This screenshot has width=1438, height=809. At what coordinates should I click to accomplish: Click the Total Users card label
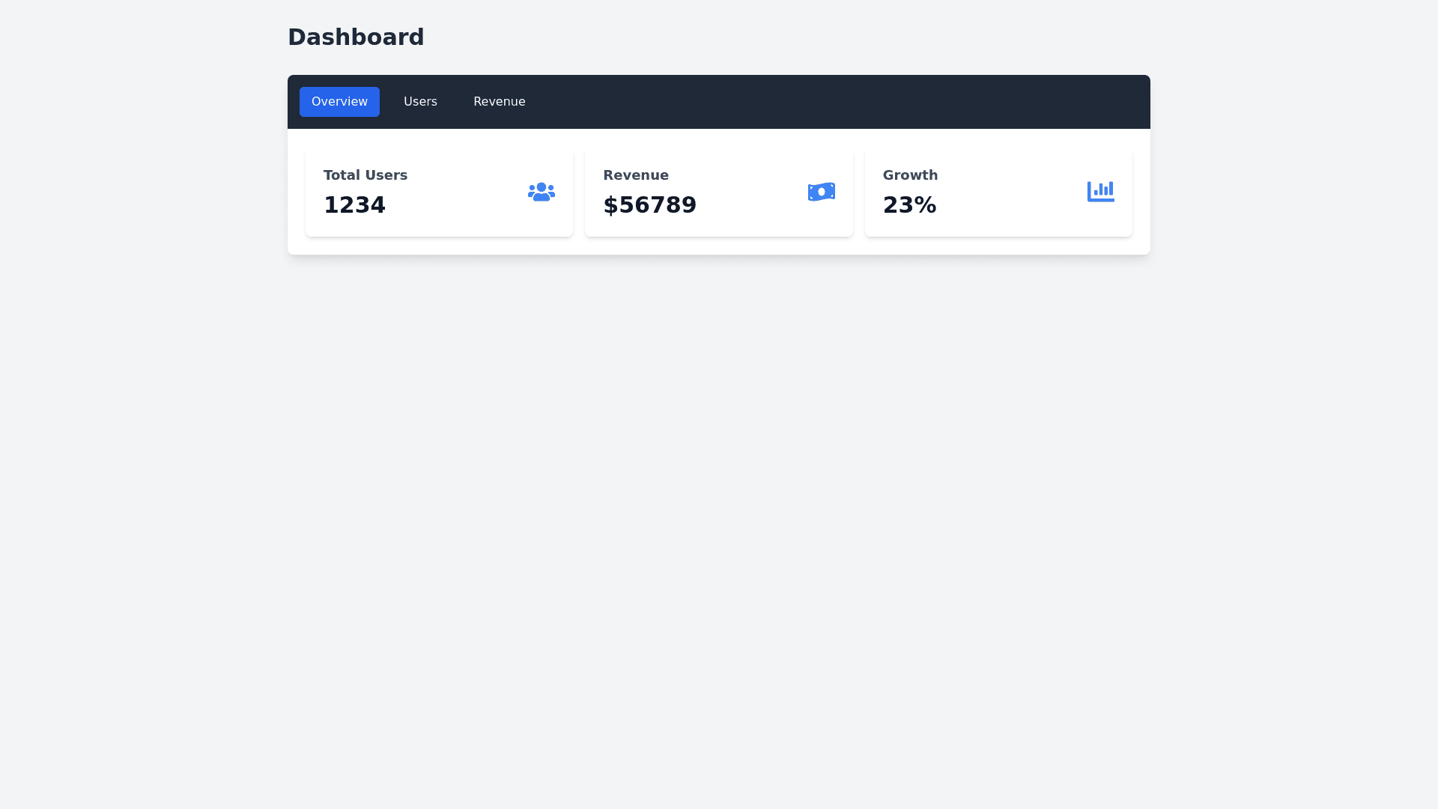(365, 175)
